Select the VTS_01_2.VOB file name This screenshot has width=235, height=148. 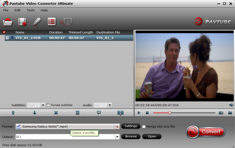coord(28,38)
